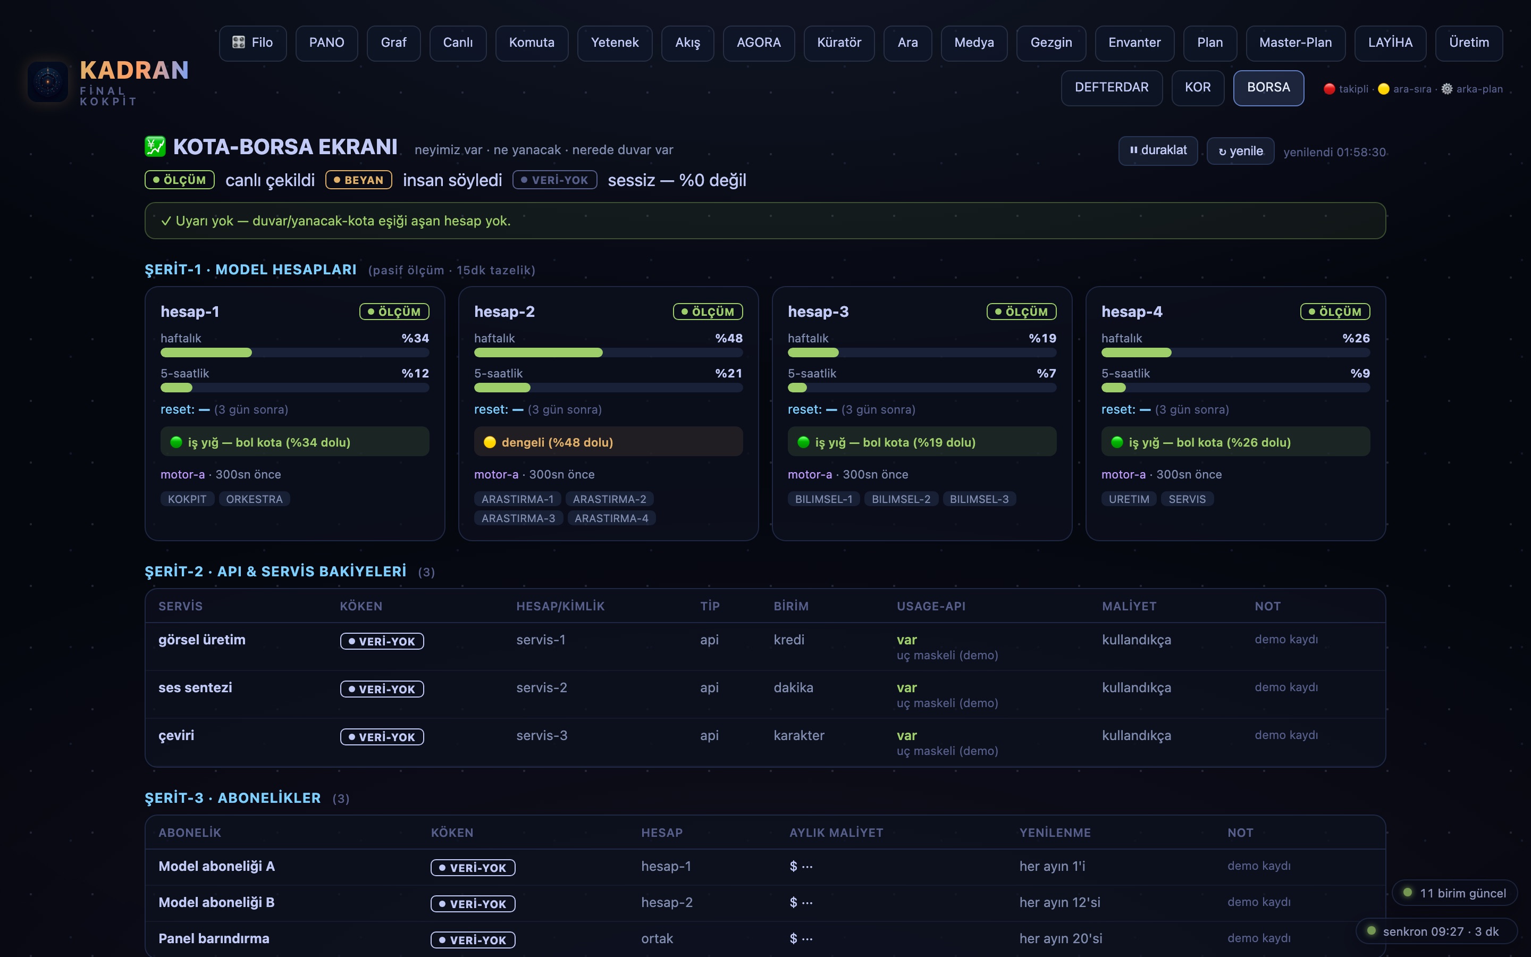
Task: Click 'Model aboneliği A' row name
Action: (216, 866)
